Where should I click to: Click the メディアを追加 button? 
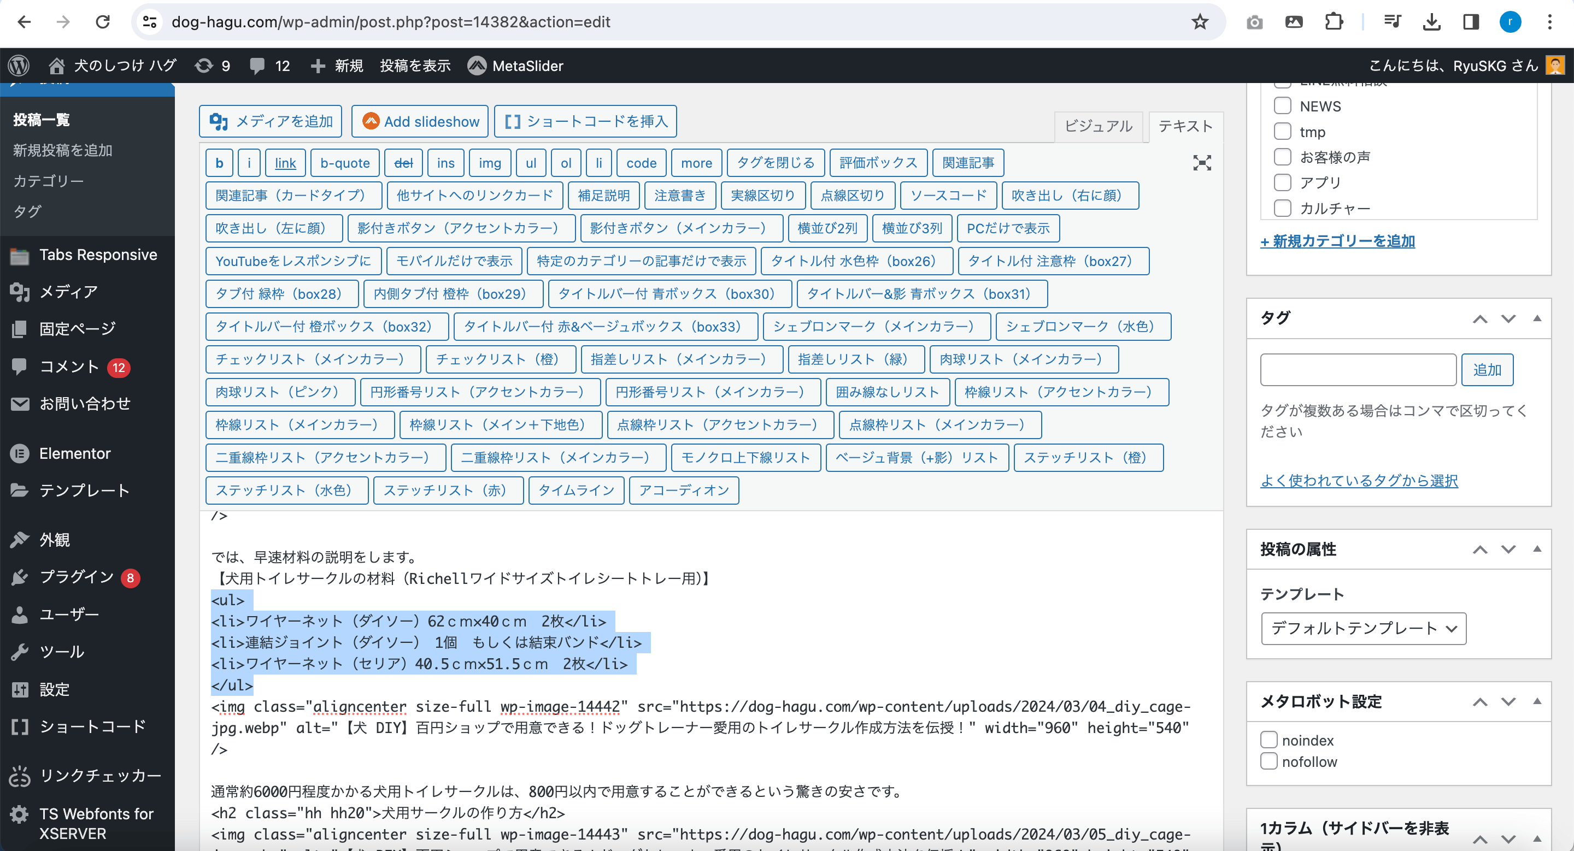(x=270, y=121)
